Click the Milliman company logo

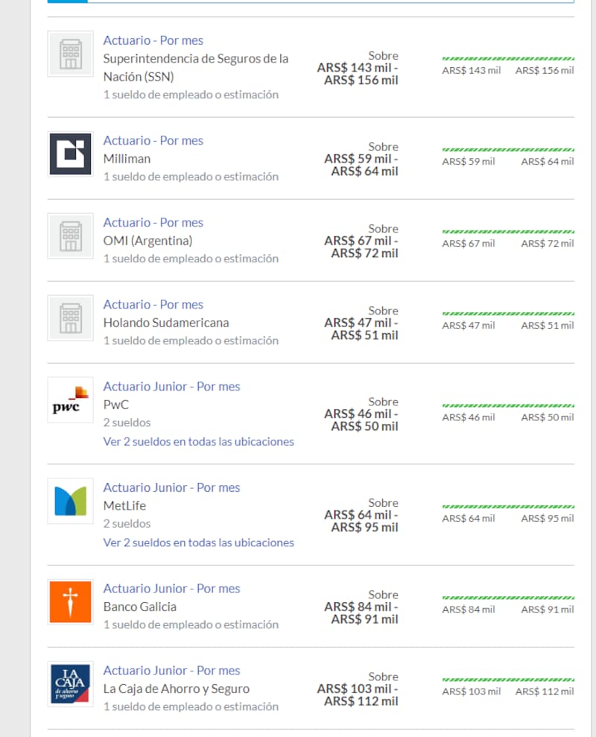coord(71,154)
